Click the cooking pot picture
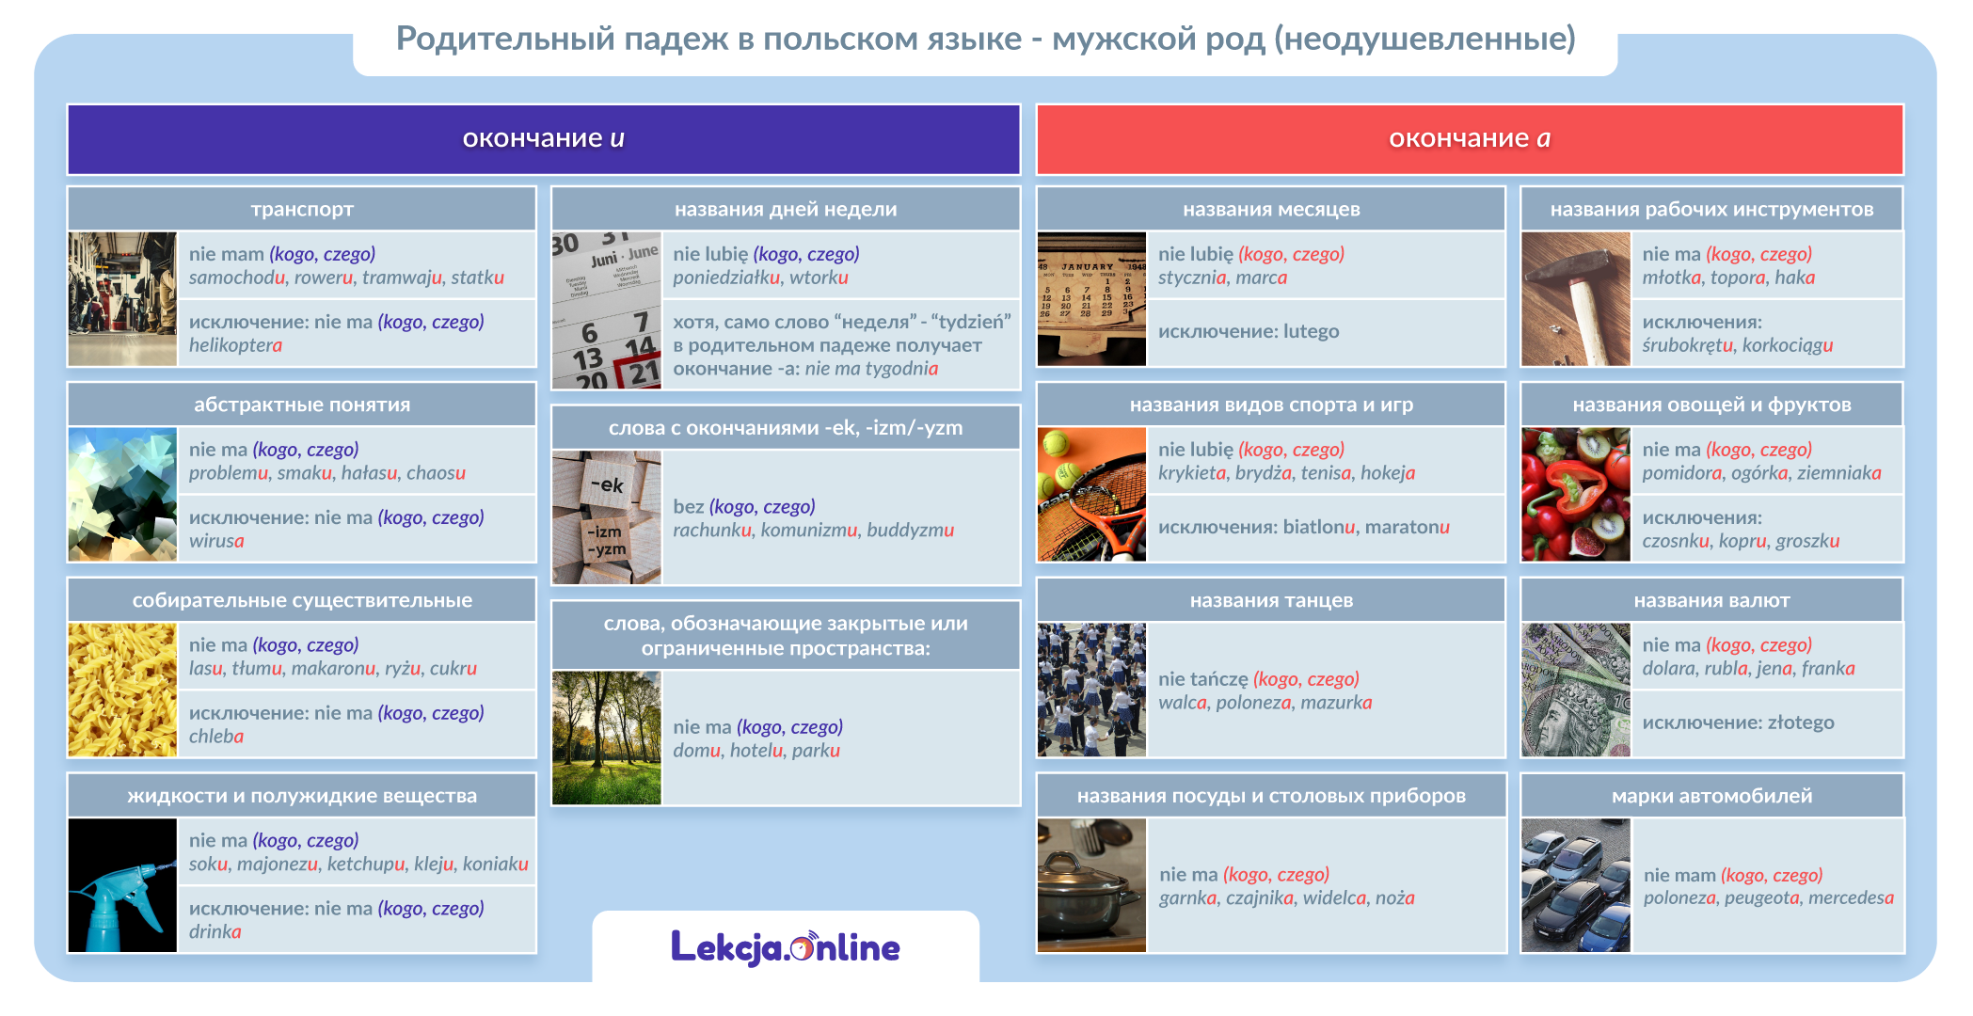The image size is (1973, 1016). 1091,885
